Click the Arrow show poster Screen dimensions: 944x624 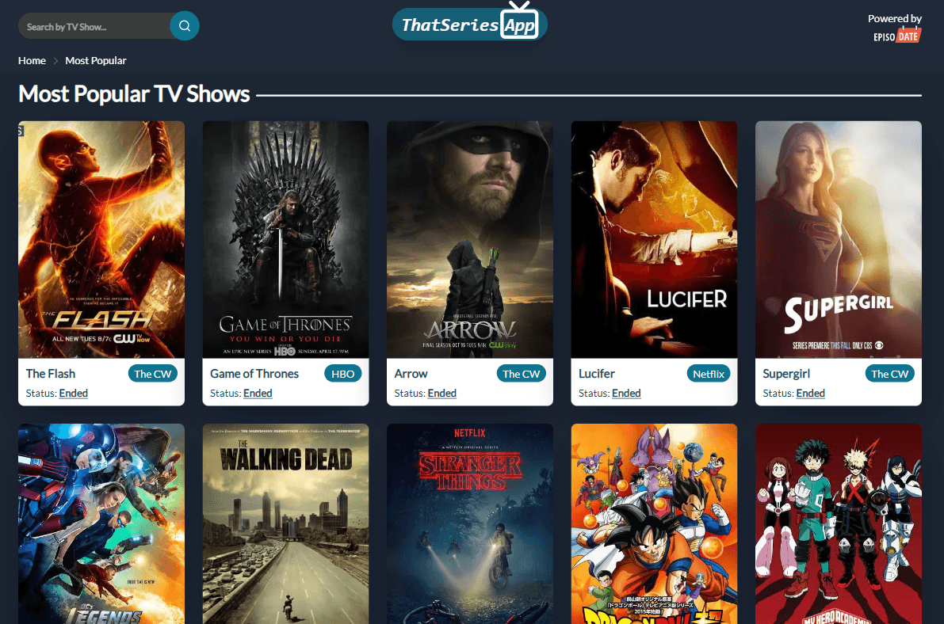470,239
